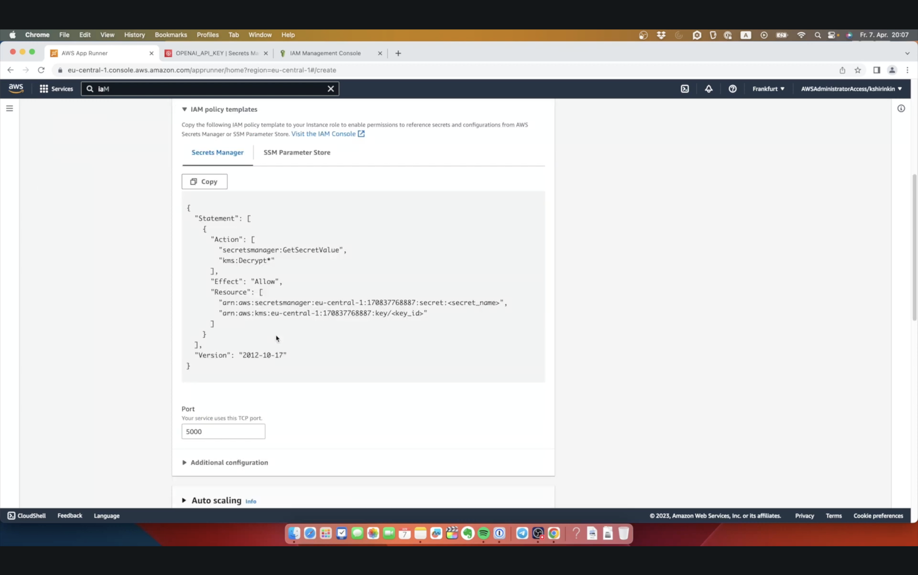Open Cookie preferences
Screen dimensions: 918x575
tap(878, 516)
